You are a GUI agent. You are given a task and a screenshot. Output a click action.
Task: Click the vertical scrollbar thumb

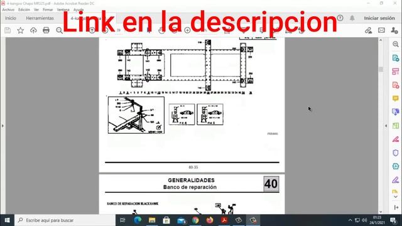click(381, 70)
